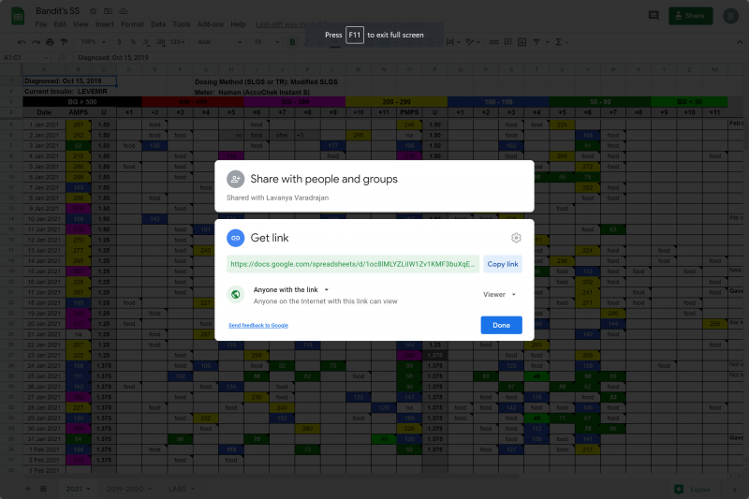This screenshot has width=749, height=499.
Task: Click the Done button
Action: (501, 325)
